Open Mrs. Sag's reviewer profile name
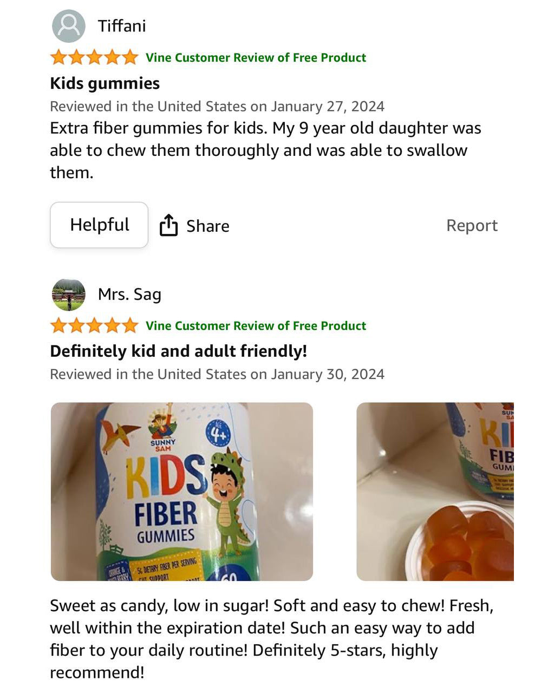541x693 pixels. click(x=129, y=295)
